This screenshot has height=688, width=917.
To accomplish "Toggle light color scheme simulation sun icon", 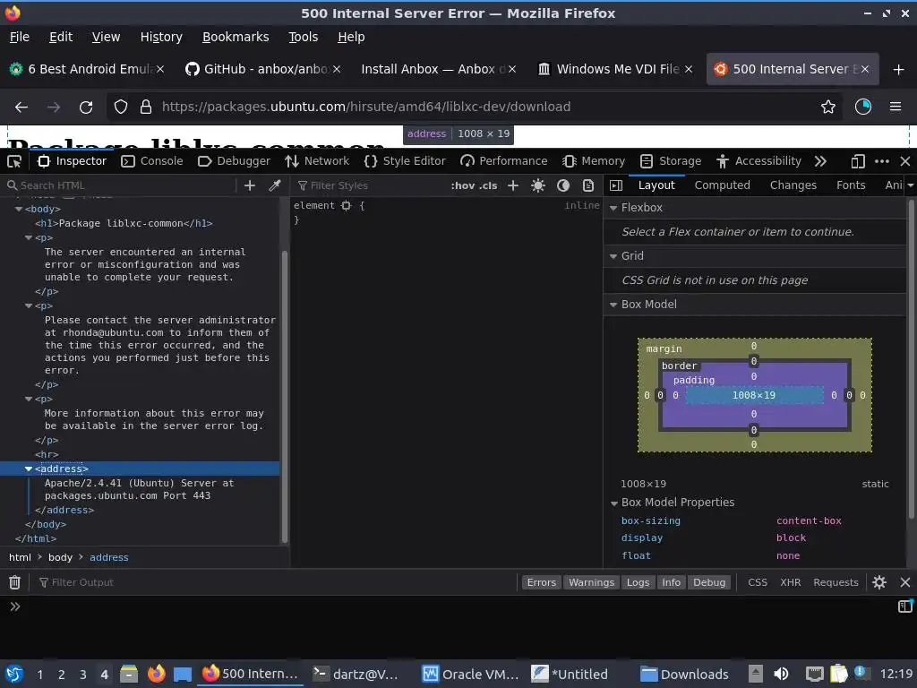I will tap(538, 185).
